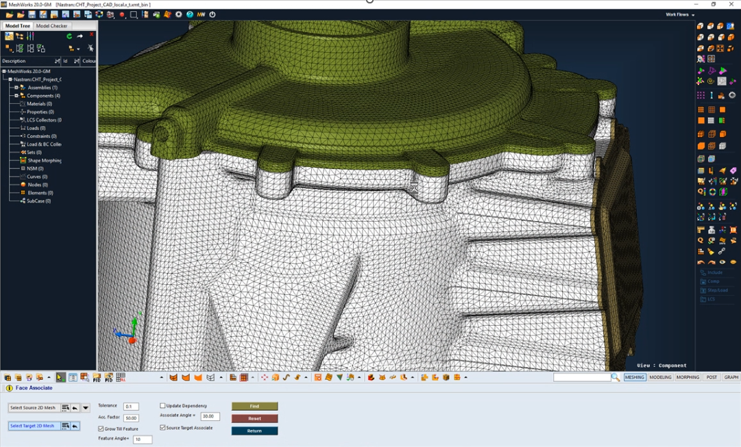
Task: Click the Tolerance input field
Action: (131, 407)
